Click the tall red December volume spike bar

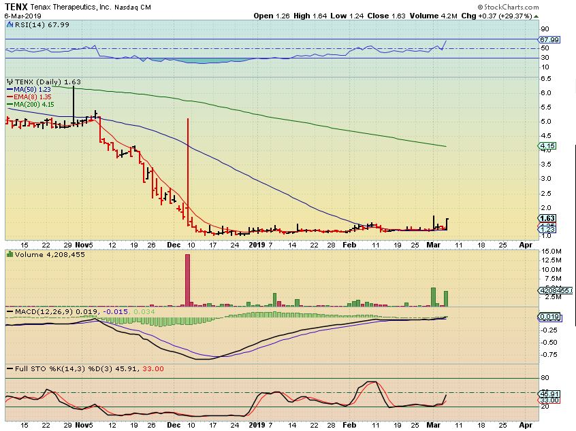[188, 280]
